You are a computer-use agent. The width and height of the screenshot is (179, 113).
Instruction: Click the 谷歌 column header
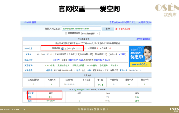point(79,93)
